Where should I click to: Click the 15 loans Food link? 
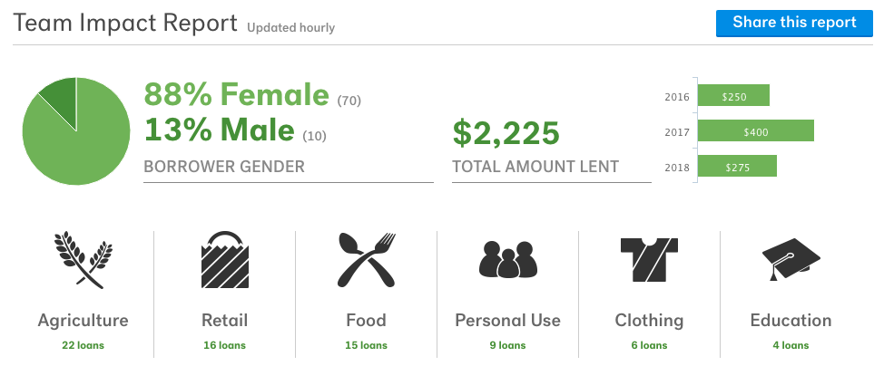(x=366, y=345)
